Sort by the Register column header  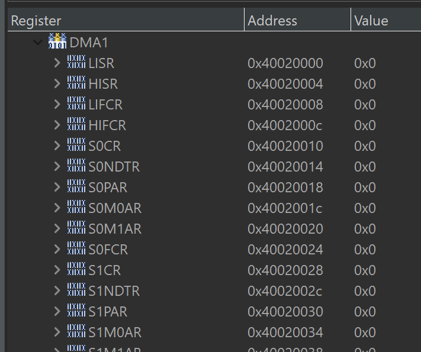click(x=126, y=20)
